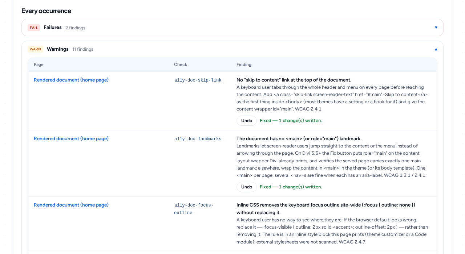Expand the Failures section arrow
Viewport: 465px width, 254px height.
coord(436,28)
